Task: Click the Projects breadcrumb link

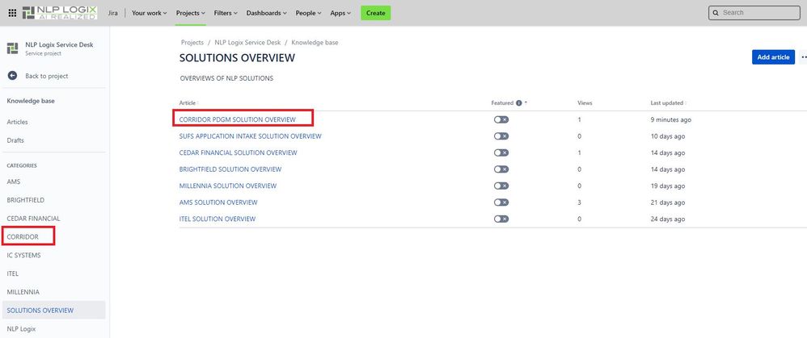Action: click(x=192, y=43)
